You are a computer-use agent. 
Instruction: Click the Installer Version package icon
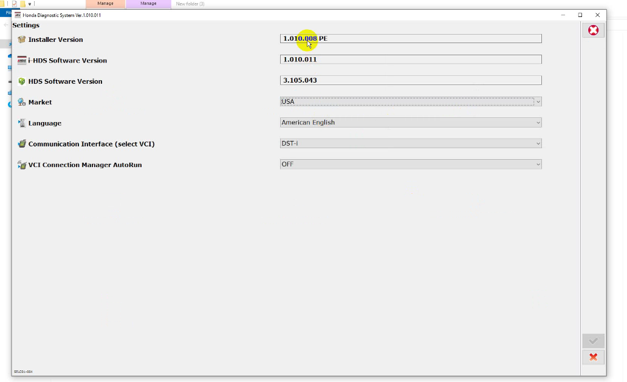click(22, 39)
